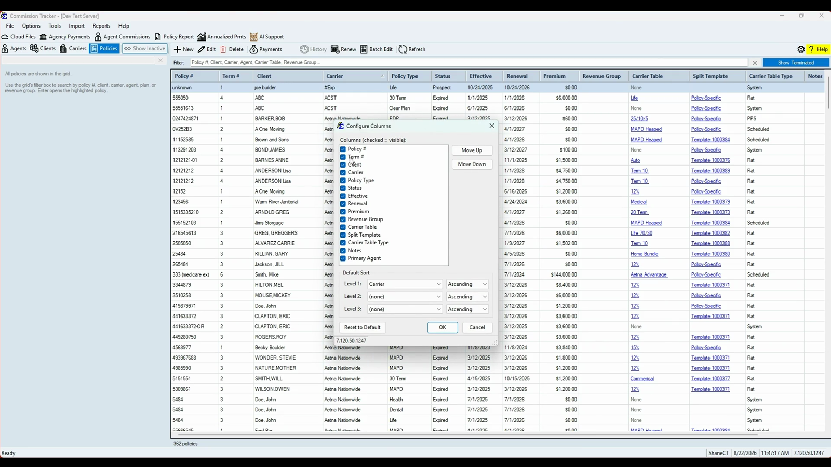The width and height of the screenshot is (831, 467).
Task: Open the File menu
Action: [x=10, y=26]
